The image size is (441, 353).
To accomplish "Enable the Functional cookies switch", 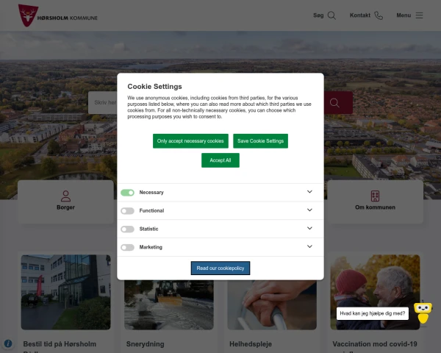I will coord(127,211).
